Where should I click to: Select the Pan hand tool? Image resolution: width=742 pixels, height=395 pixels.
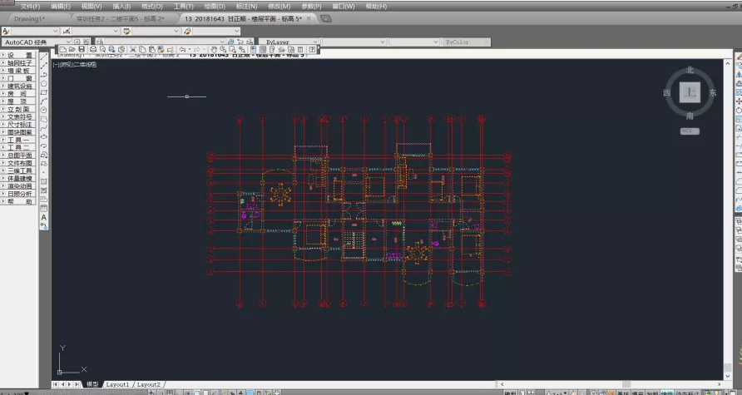[x=214, y=49]
